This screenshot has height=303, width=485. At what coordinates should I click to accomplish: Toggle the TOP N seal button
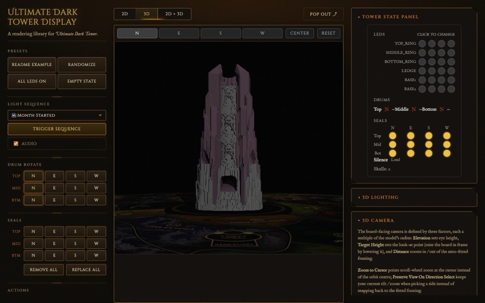(33, 231)
